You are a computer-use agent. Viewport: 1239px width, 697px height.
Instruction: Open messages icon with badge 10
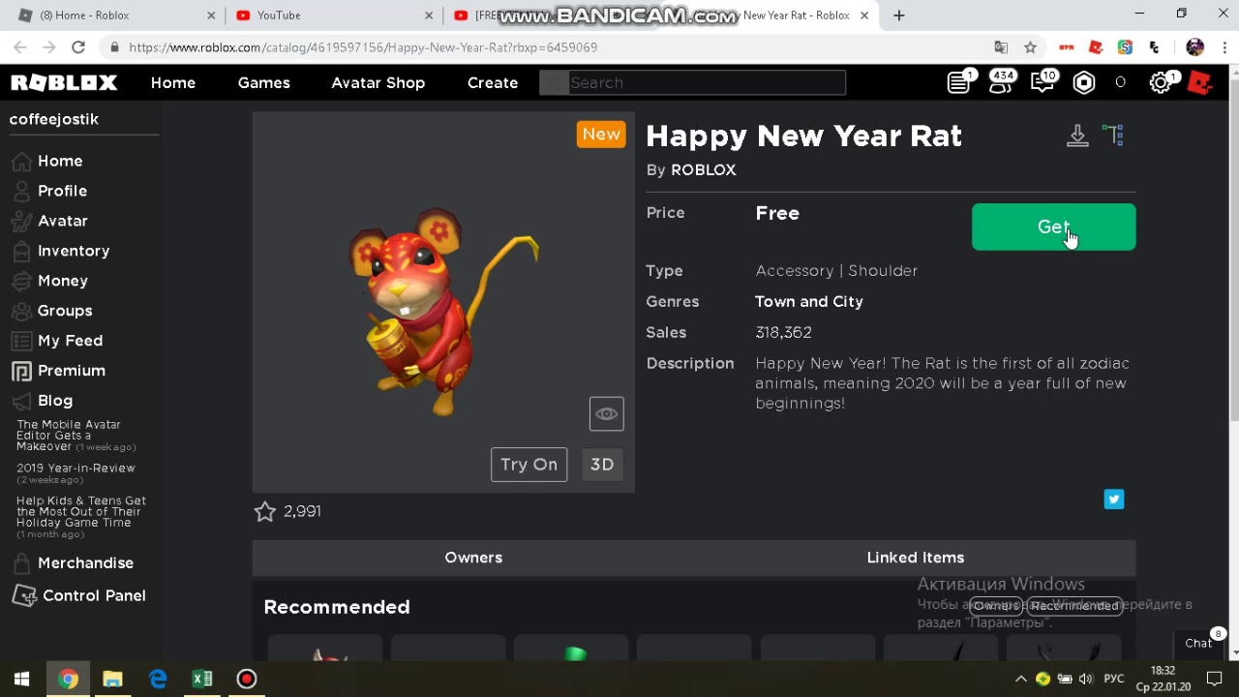point(1043,83)
